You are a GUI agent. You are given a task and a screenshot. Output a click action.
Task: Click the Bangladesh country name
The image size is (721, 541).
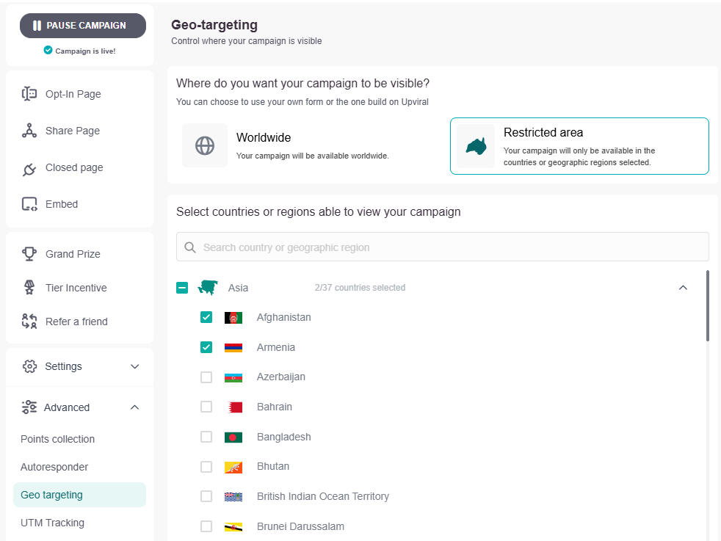[x=283, y=437]
